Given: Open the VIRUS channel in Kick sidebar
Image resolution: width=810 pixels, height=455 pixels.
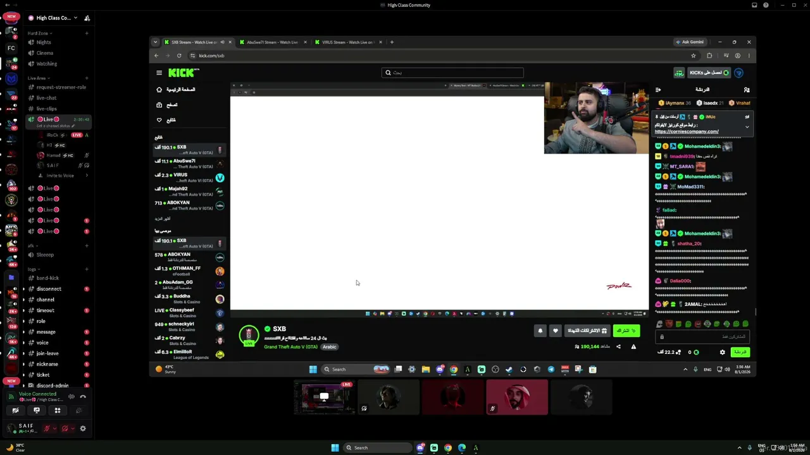Looking at the screenshot, I should pos(190,178).
